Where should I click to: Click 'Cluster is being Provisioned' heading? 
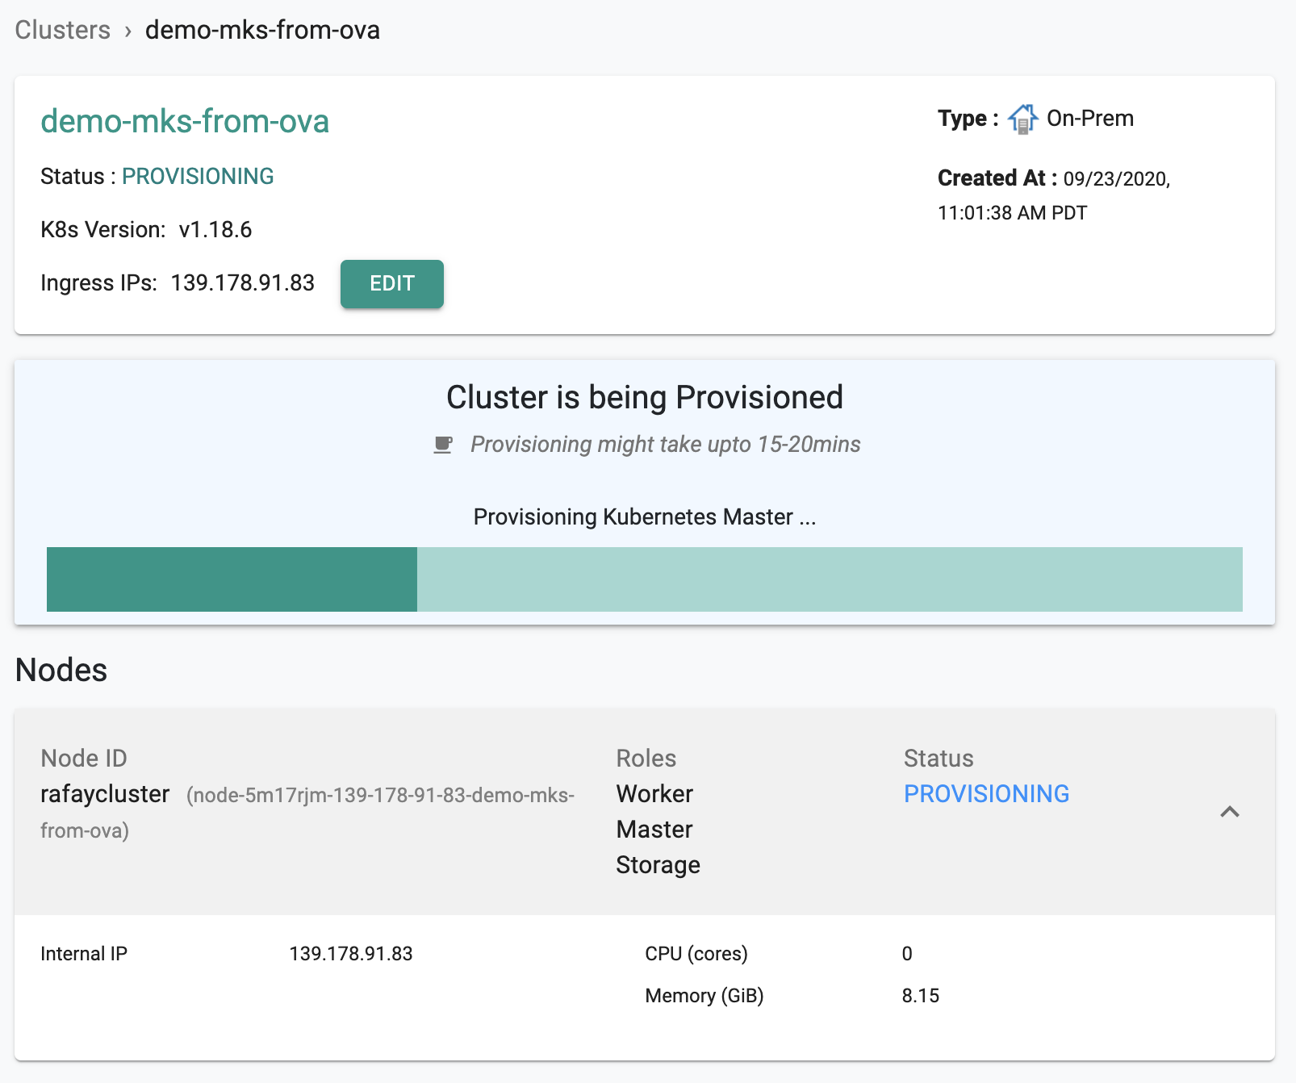point(645,398)
